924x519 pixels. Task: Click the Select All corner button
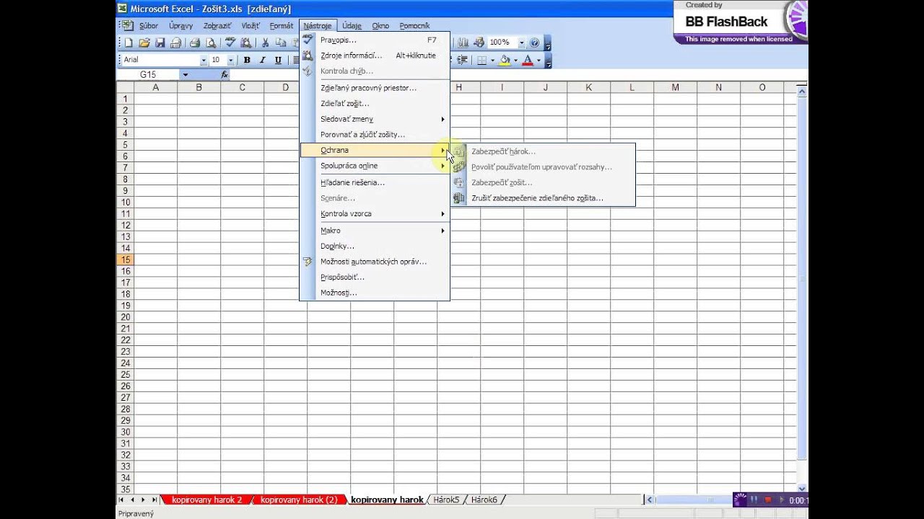tap(125, 87)
